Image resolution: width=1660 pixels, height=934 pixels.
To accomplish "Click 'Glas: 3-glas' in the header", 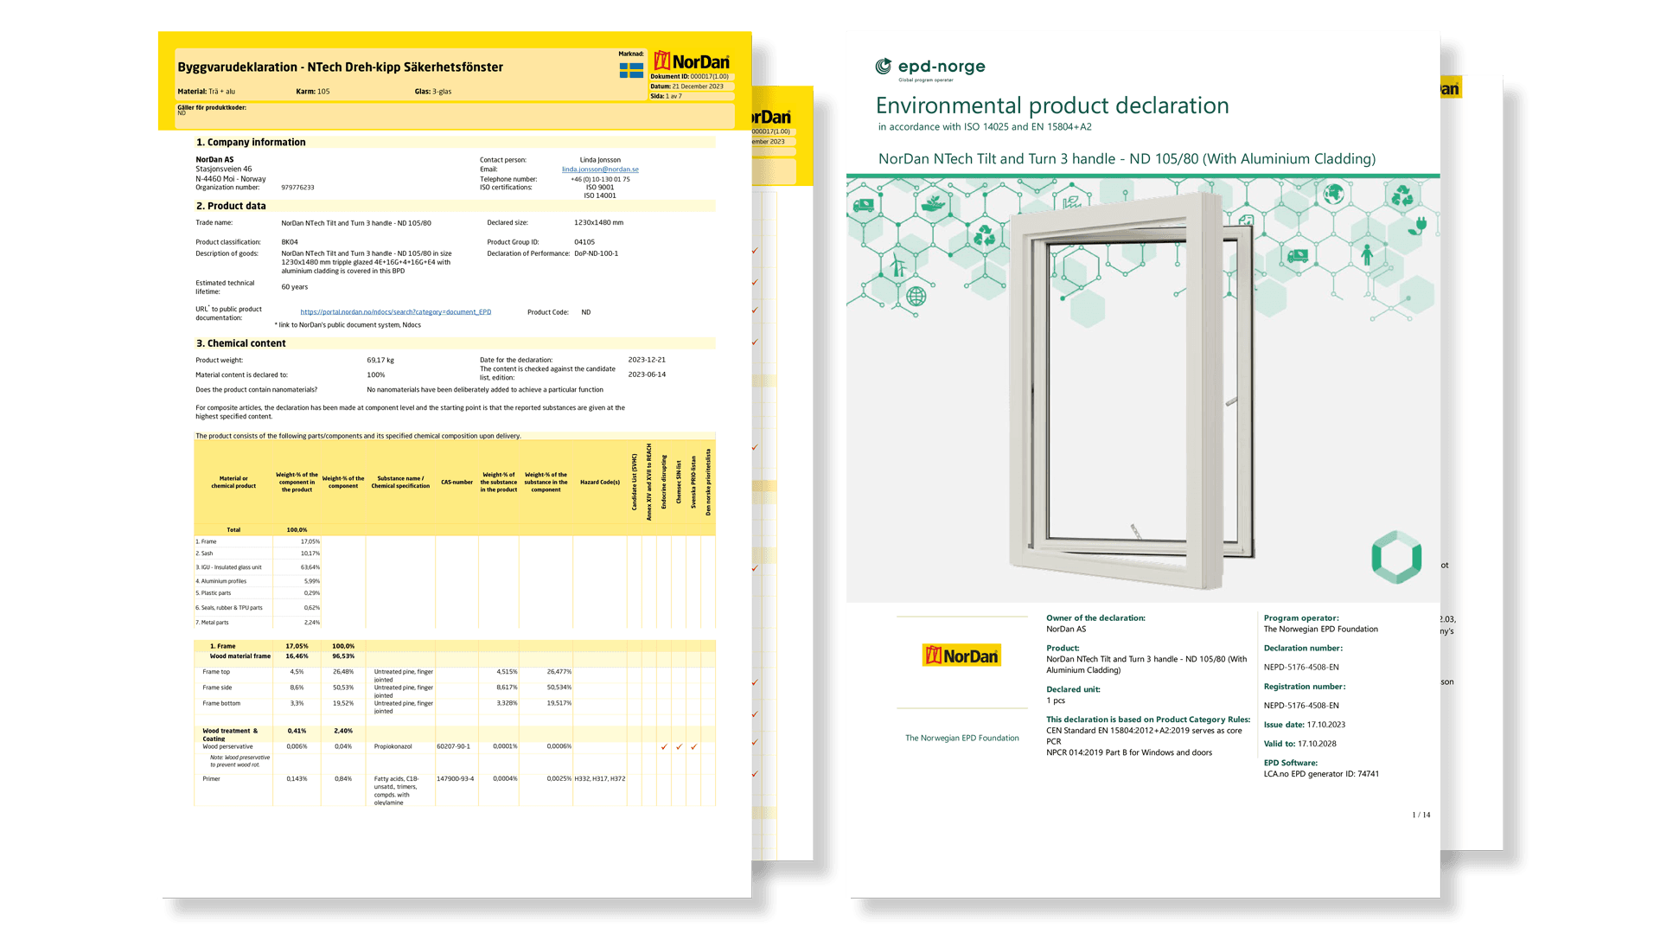I will coord(433,92).
